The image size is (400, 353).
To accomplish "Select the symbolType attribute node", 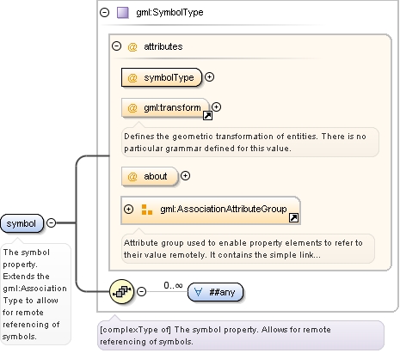I will point(162,77).
